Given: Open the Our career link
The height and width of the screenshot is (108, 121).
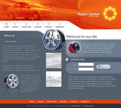Looking at the screenshot, I should 11,41.
